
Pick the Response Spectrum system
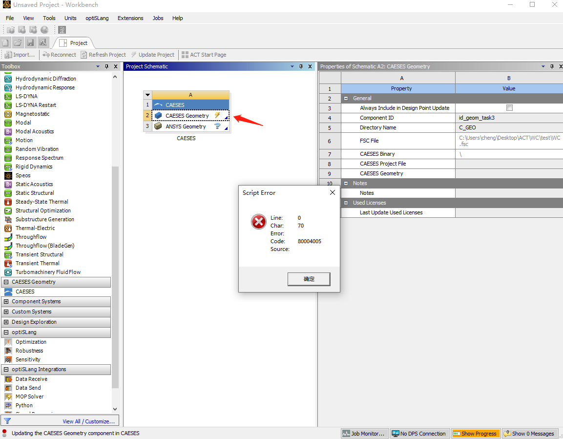coord(39,158)
